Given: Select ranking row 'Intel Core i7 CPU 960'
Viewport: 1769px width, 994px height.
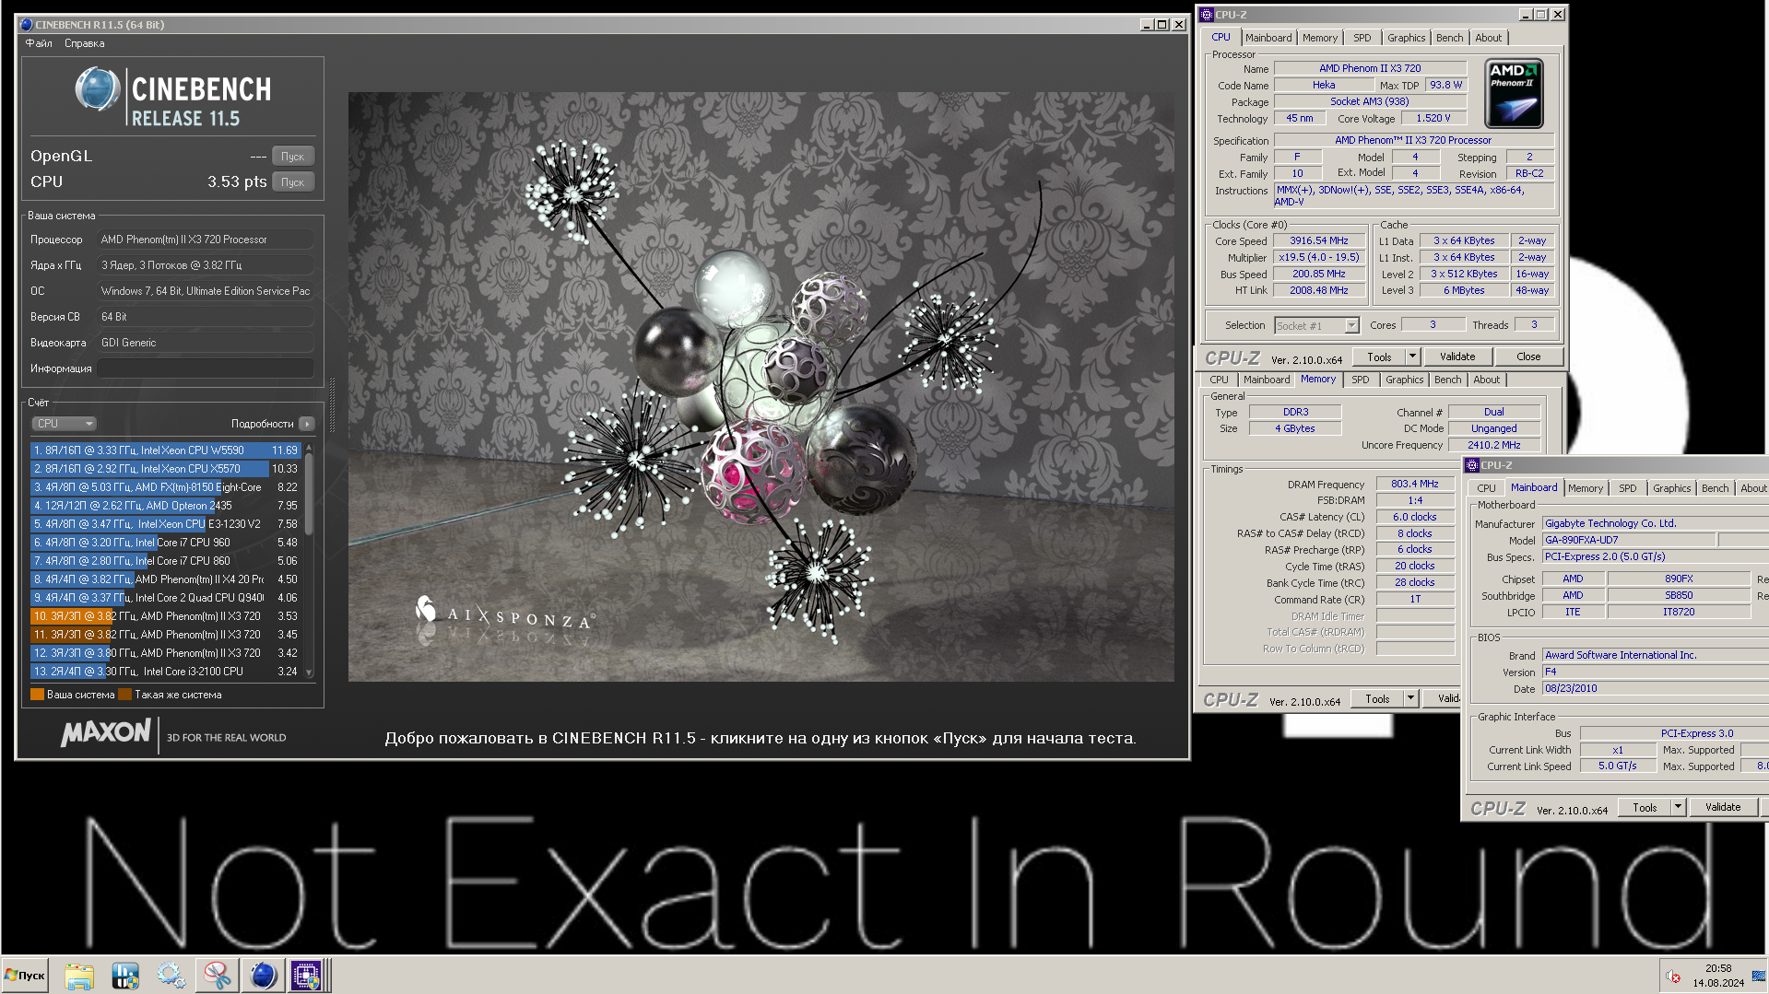Looking at the screenshot, I should (166, 543).
